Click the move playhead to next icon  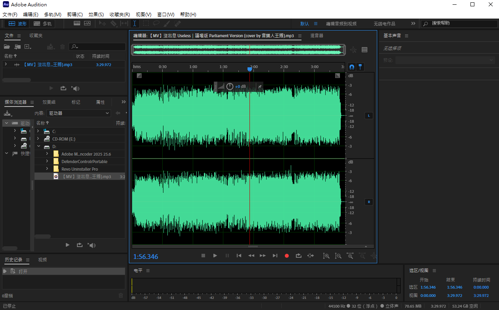click(275, 256)
